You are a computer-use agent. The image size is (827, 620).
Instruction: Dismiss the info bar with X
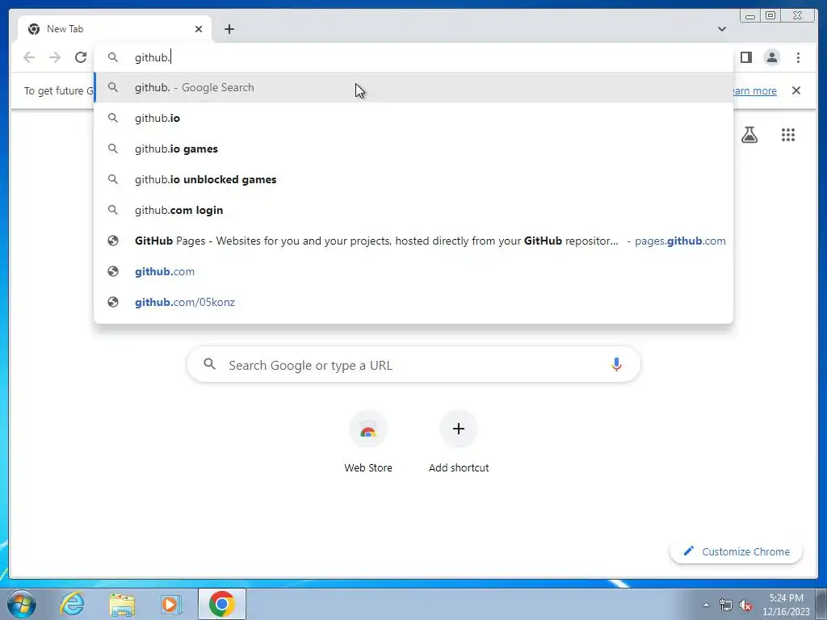click(796, 90)
